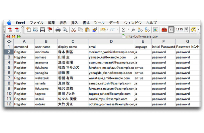Open print preview magnifier icon
The width and height of the screenshot is (204, 133).
[x=65, y=30]
